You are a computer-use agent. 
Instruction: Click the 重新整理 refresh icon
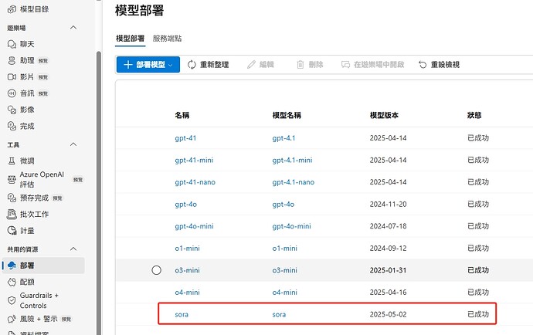point(192,65)
